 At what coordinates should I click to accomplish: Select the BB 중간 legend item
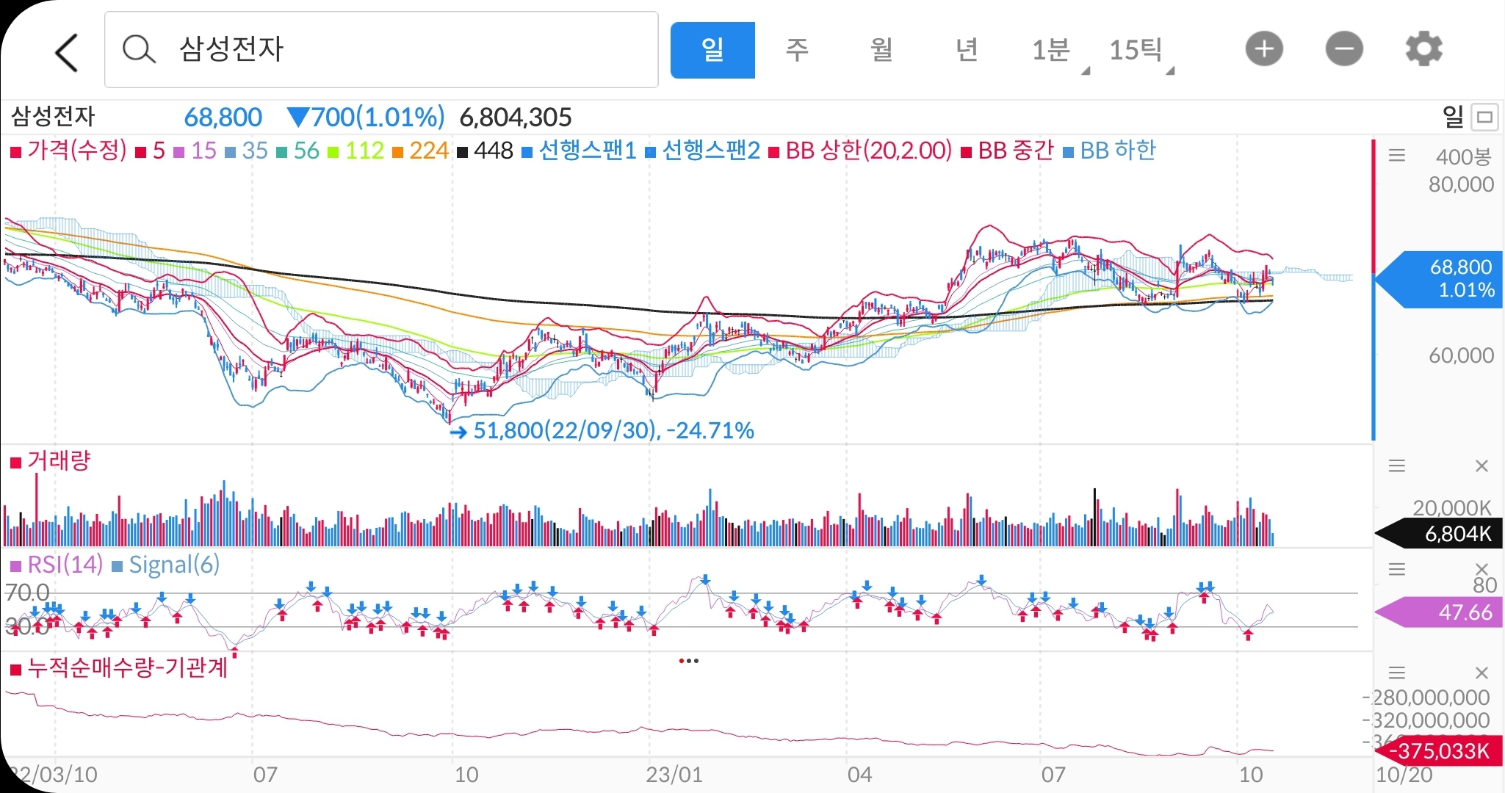[x=1007, y=151]
